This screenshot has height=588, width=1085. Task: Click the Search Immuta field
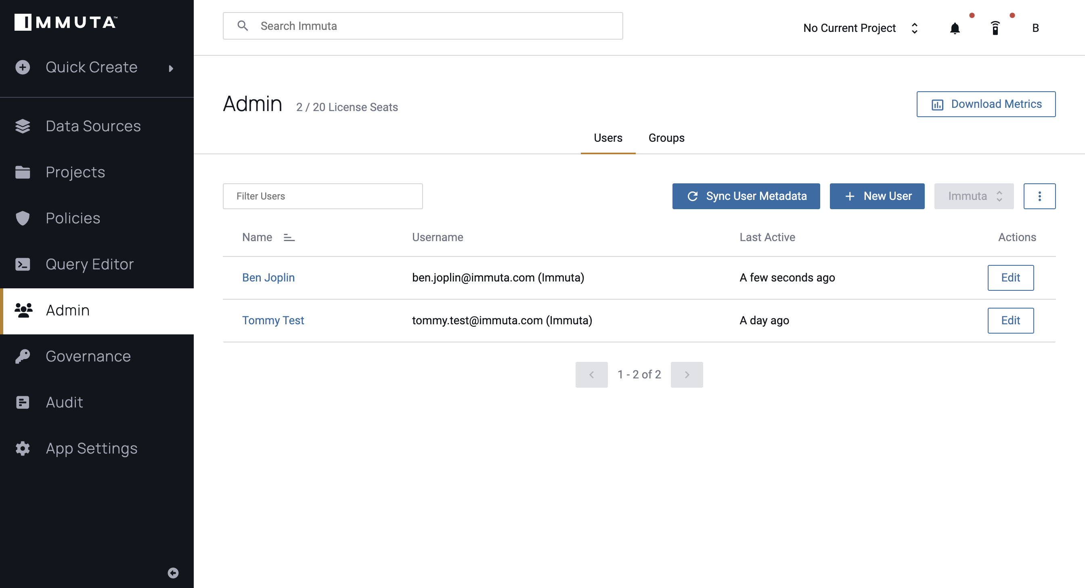tap(423, 26)
